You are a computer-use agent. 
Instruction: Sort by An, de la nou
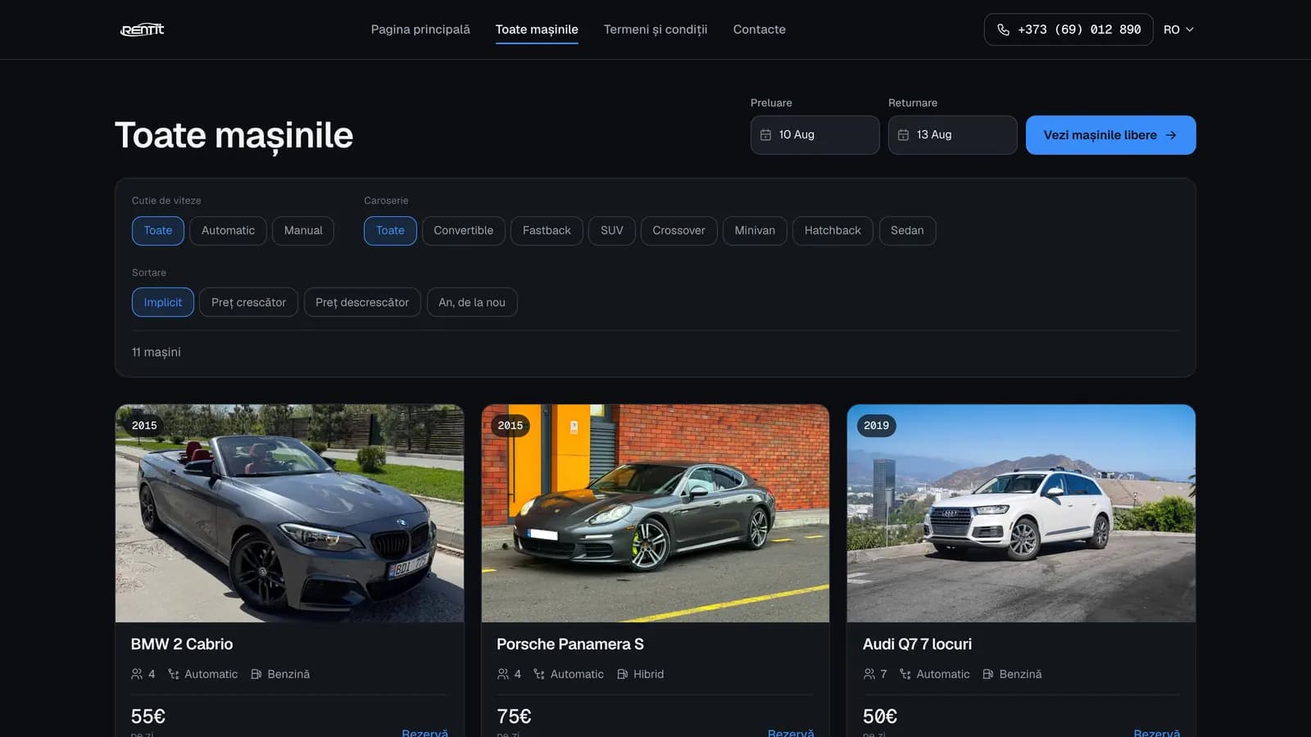tap(472, 302)
